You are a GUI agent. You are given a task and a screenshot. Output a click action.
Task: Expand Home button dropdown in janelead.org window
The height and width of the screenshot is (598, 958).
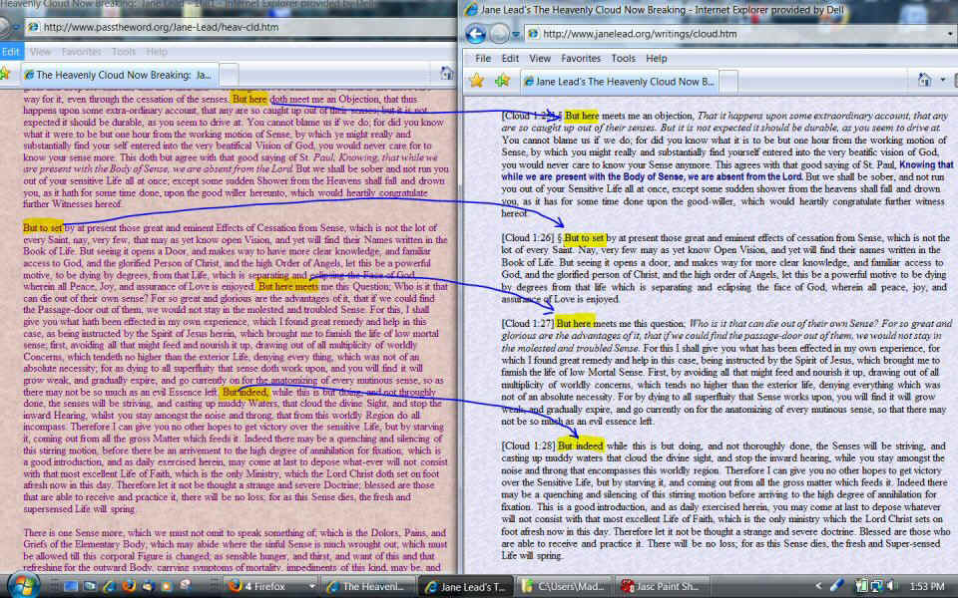pyautogui.click(x=943, y=80)
